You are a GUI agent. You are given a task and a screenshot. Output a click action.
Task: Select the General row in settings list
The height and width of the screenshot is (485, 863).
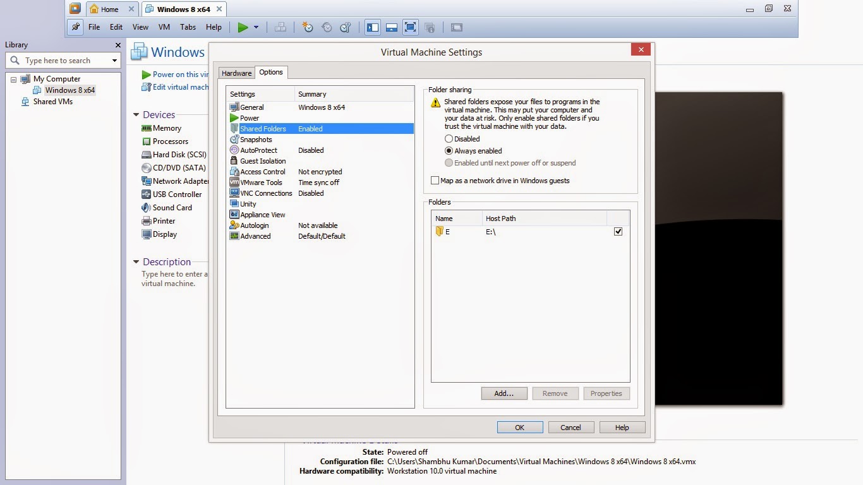[320, 107]
